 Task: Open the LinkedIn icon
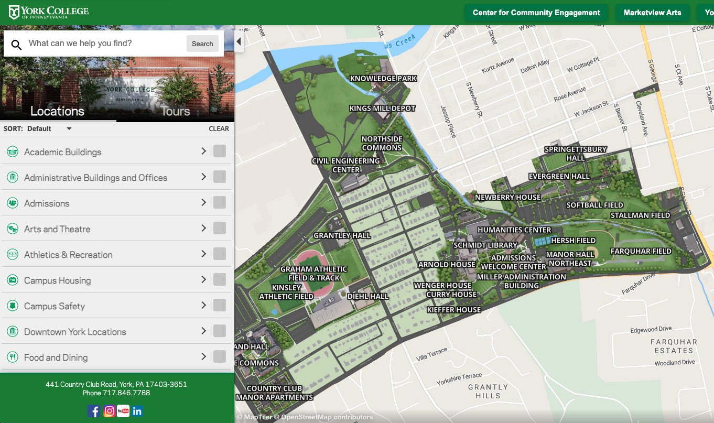pyautogui.click(x=137, y=411)
